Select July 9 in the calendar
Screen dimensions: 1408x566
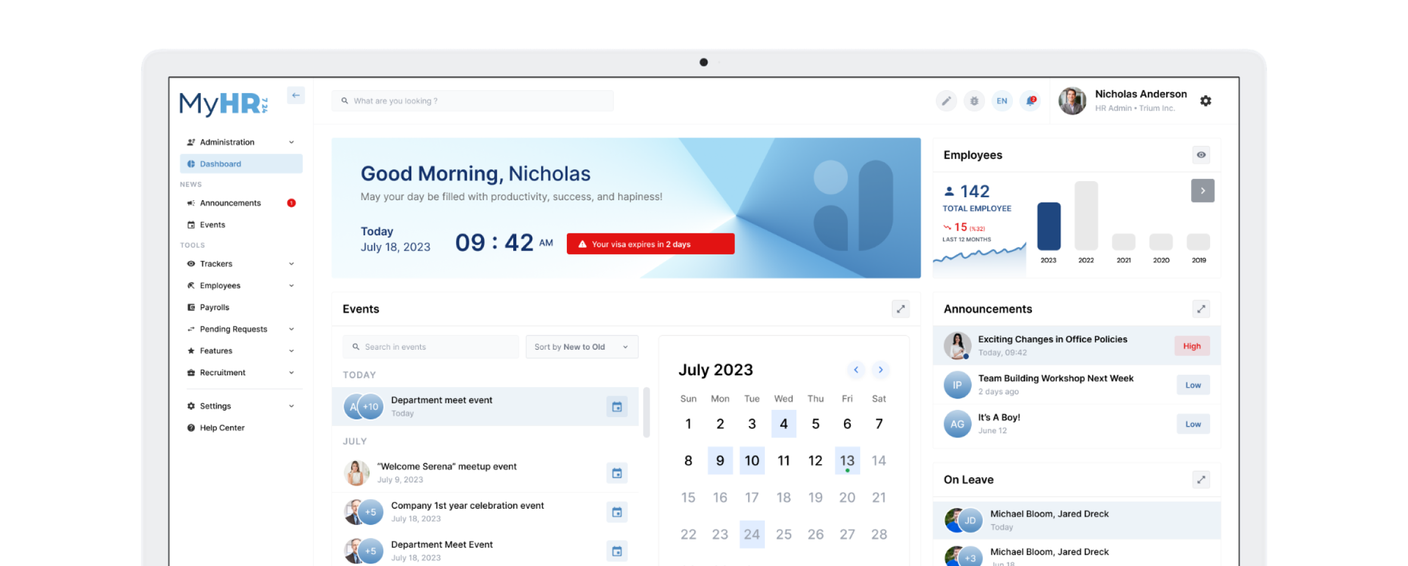720,461
